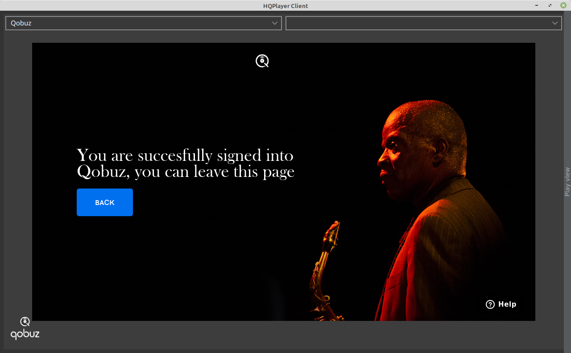The height and width of the screenshot is (353, 571).
Task: Click the Qobuz logo above the sign-in message
Action: tap(262, 61)
